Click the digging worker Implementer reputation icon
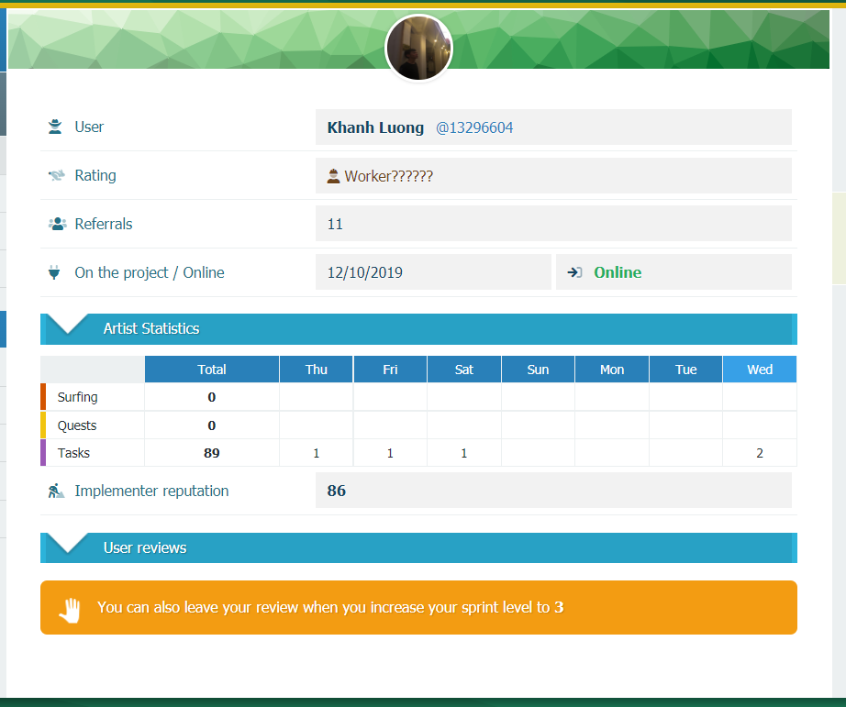846x707 pixels. pos(56,491)
